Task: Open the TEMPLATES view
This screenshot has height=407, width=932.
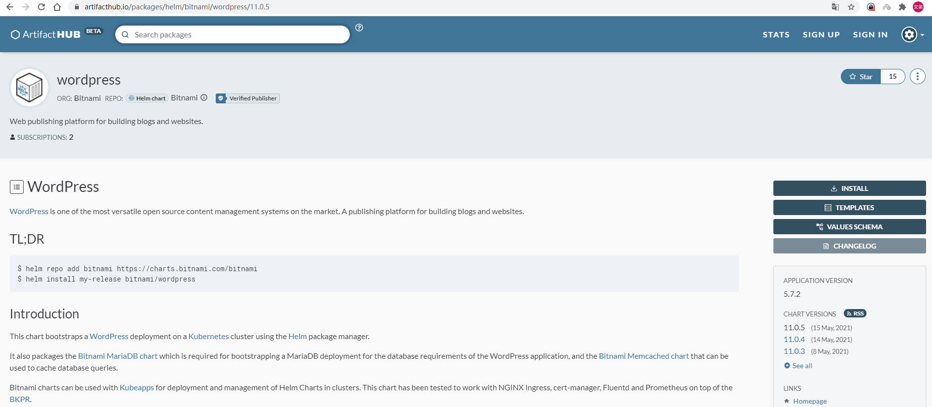Action: point(849,208)
